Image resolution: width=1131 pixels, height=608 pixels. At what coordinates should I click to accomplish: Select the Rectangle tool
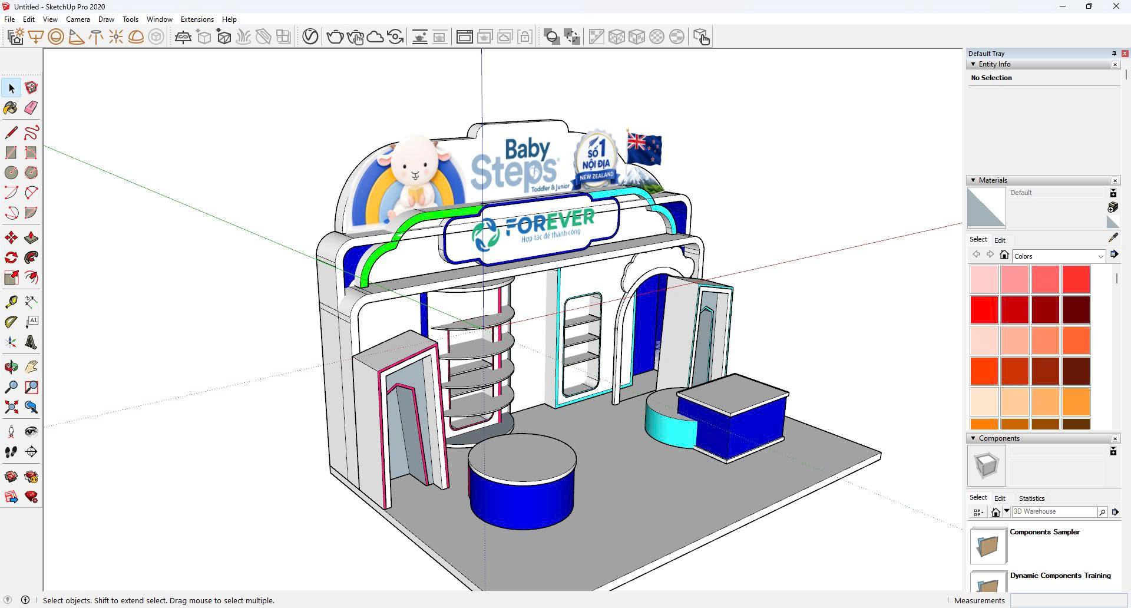tap(11, 153)
